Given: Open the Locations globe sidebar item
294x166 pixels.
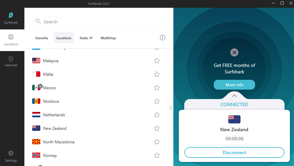Looking at the screenshot, I should click(x=11, y=40).
